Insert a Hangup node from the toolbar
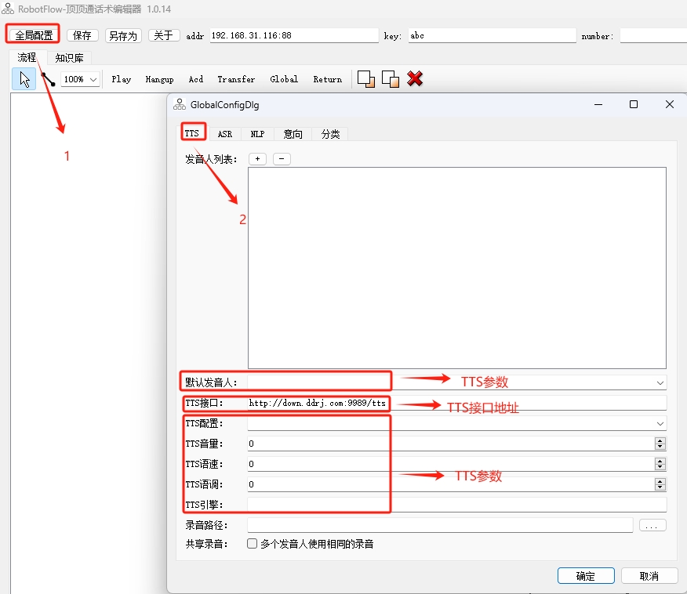This screenshot has width=687, height=594. 159,79
